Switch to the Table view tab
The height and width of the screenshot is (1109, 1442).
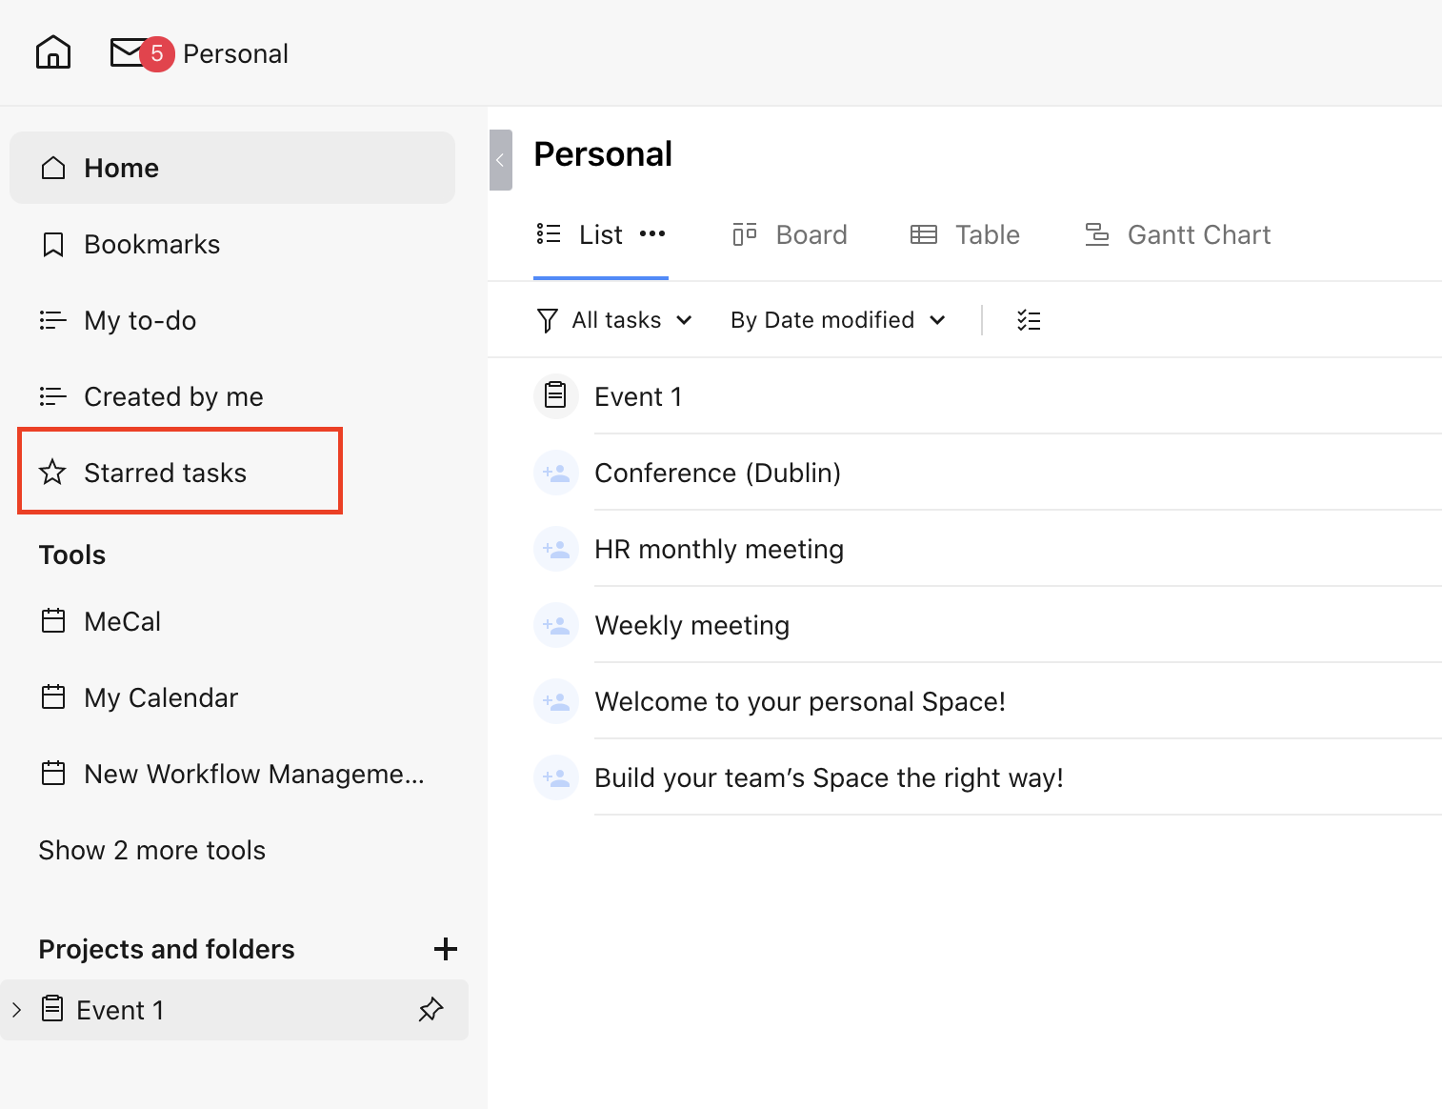[x=965, y=234]
